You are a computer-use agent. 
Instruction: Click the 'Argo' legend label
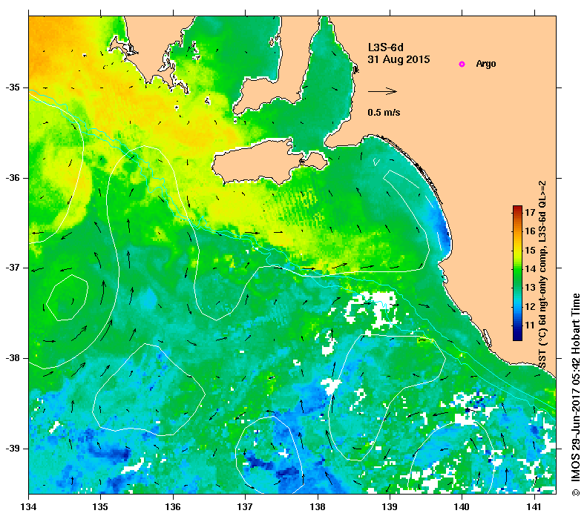pyautogui.click(x=486, y=64)
